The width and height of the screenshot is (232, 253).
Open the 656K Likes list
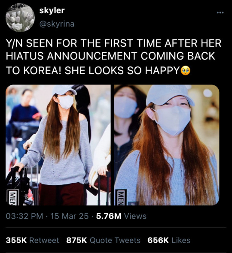pos(169,240)
